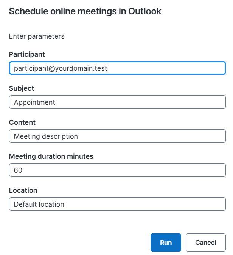Click the 'Schedule online meetings in Outlook' heading
This screenshot has width=233, height=255.
tap(85, 11)
